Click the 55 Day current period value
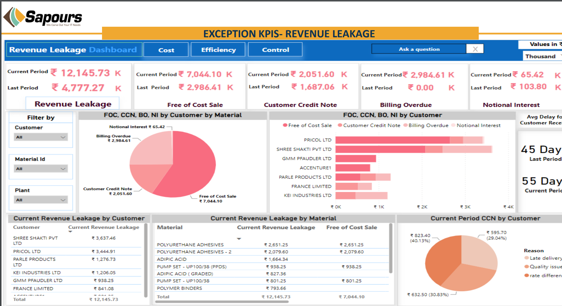Screen dimensions: 562x306 coord(541,181)
